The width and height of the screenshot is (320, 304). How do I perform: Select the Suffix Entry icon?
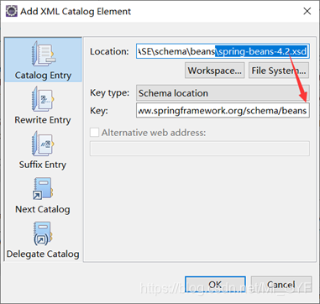pos(43,144)
